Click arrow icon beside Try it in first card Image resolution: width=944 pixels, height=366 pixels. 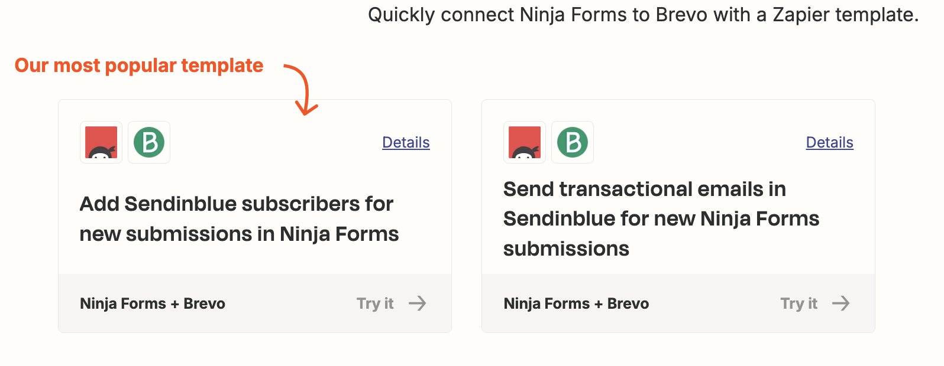pyautogui.click(x=418, y=303)
